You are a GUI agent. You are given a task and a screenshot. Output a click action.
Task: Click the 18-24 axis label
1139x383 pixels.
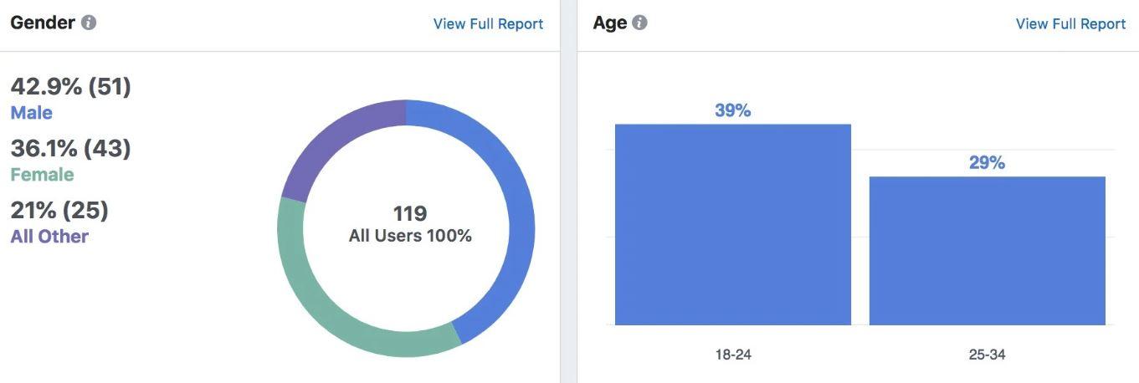click(732, 355)
